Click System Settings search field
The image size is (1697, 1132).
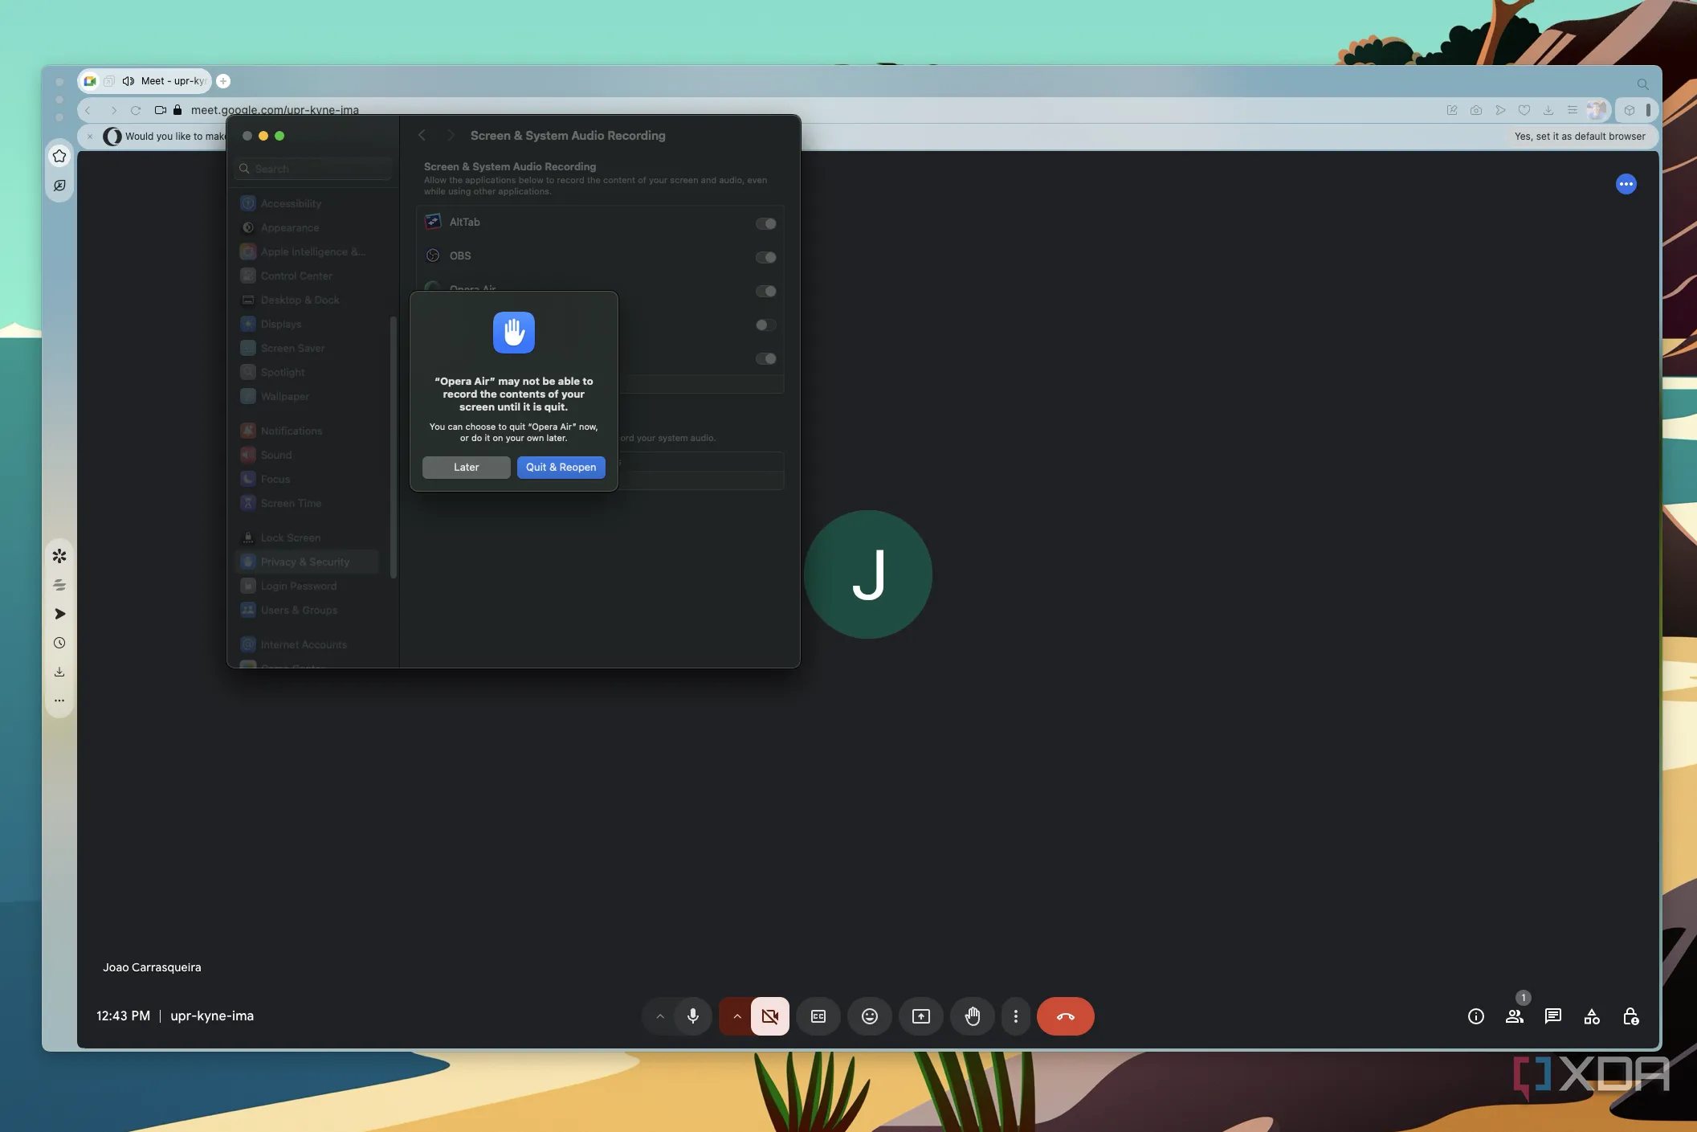coord(314,169)
